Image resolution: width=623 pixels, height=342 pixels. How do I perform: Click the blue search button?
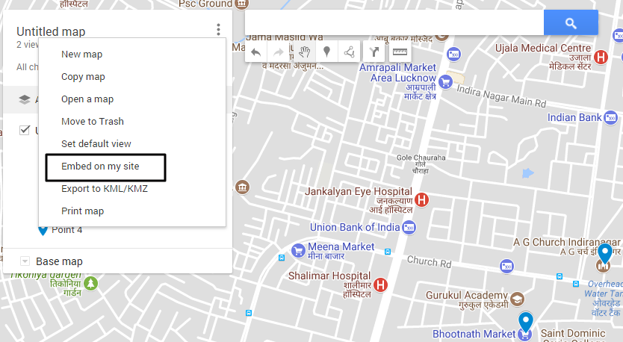[571, 23]
